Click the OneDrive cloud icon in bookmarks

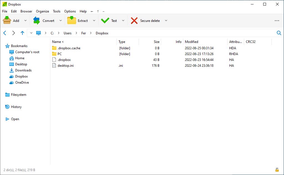click(x=12, y=83)
